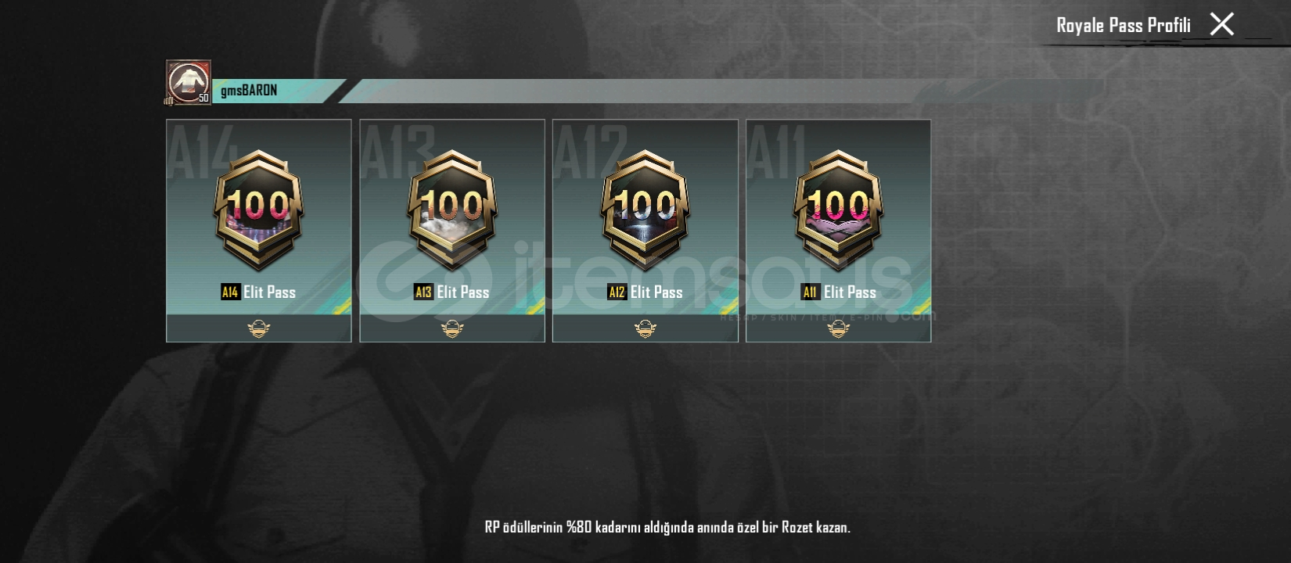This screenshot has height=563, width=1291.
Task: Close the Royale Pass Profili screen
Action: 1221,24
